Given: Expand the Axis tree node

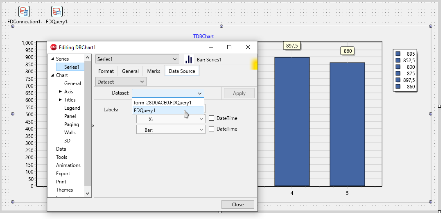Looking at the screenshot, I should pyautogui.click(x=60, y=92).
